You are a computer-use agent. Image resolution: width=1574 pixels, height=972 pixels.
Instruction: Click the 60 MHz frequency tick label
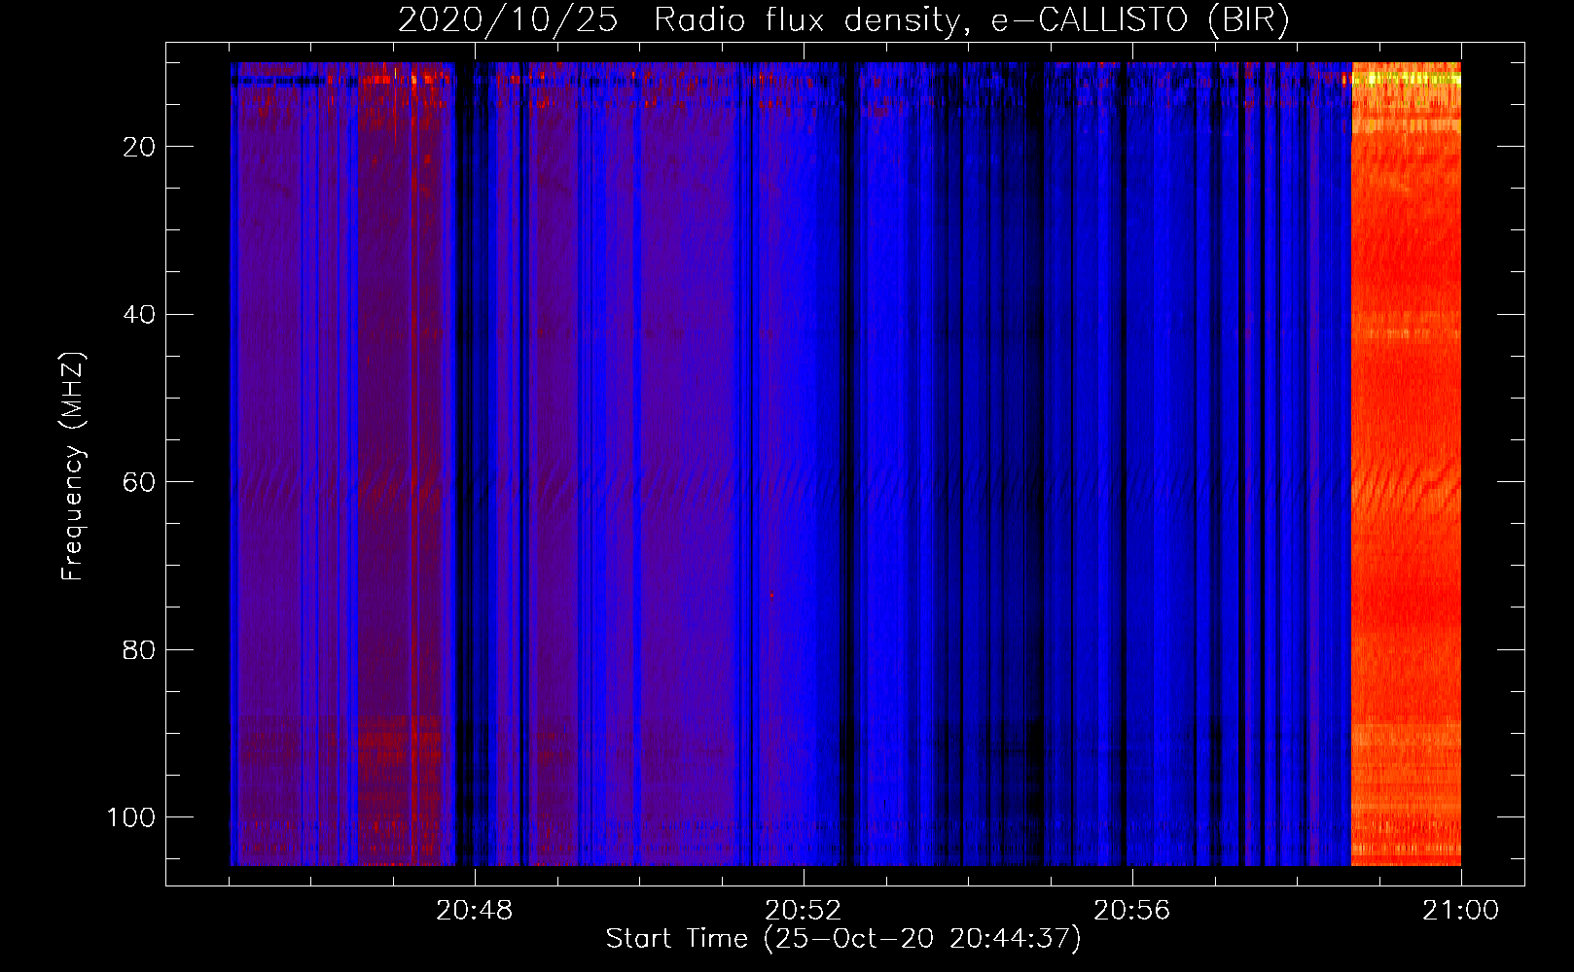pyautogui.click(x=139, y=482)
